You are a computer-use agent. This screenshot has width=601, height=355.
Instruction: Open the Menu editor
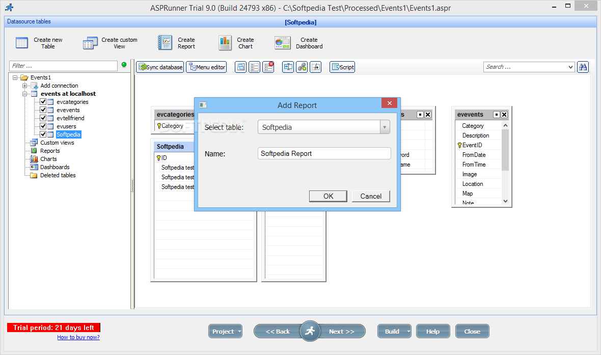pyautogui.click(x=206, y=67)
